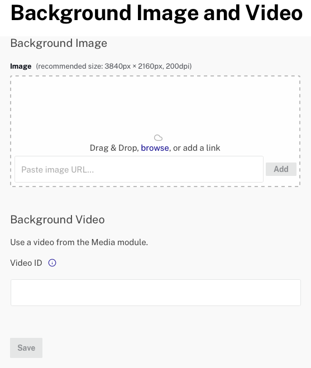Click the browse link to pick an image
This screenshot has width=311, height=368.
155,148
